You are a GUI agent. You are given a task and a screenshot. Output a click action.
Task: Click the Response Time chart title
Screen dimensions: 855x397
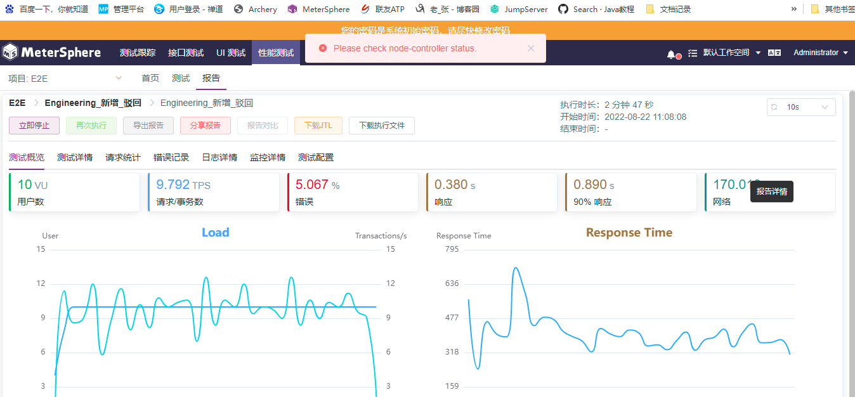tap(629, 233)
